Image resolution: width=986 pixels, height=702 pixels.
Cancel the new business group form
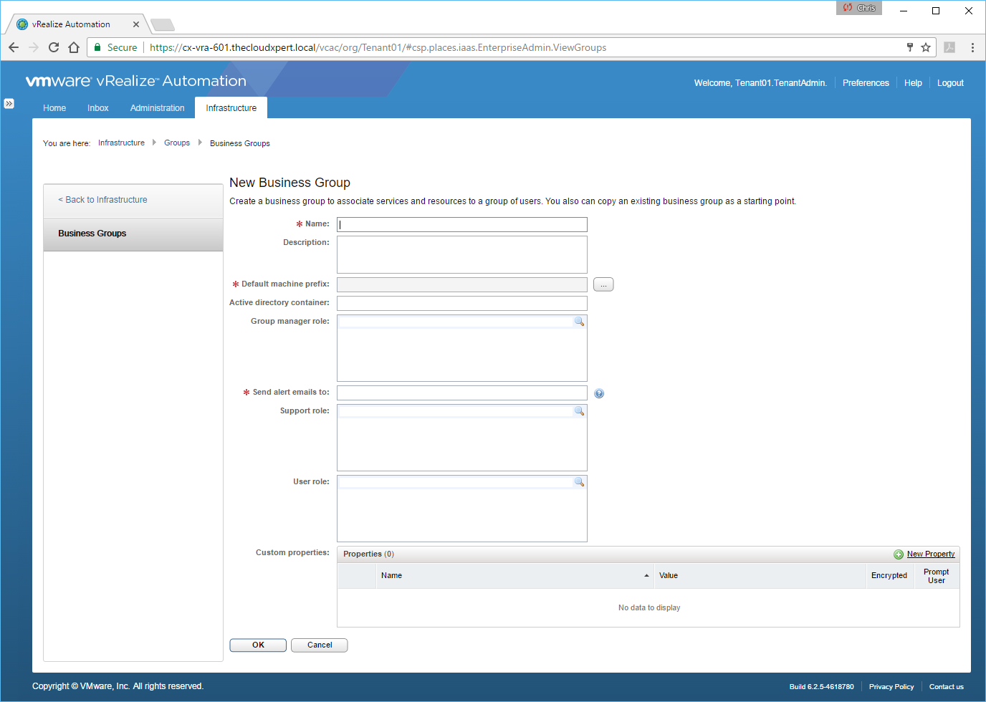click(320, 645)
